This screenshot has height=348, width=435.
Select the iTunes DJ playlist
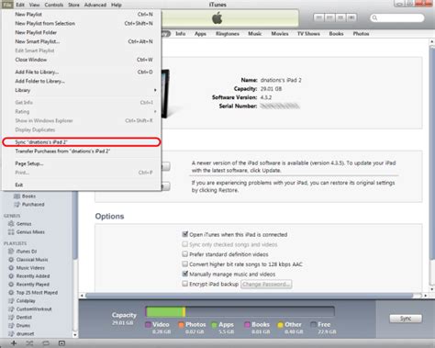click(x=23, y=252)
